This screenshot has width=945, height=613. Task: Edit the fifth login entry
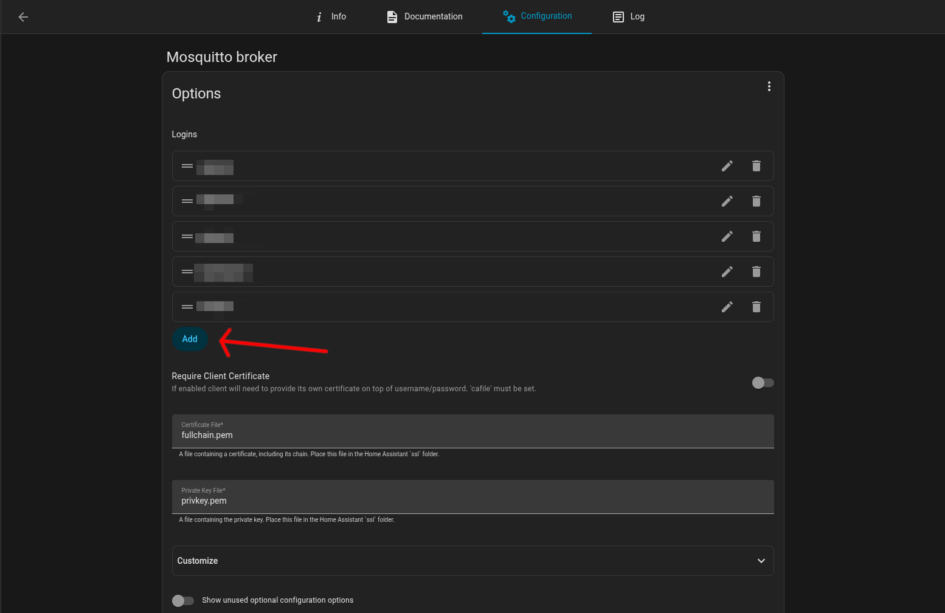[727, 307]
